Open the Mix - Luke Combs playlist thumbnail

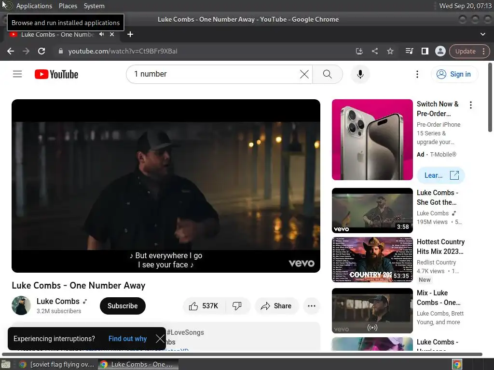372,311
